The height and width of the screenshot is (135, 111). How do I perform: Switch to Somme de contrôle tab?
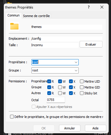pyautogui.click(x=36, y=16)
